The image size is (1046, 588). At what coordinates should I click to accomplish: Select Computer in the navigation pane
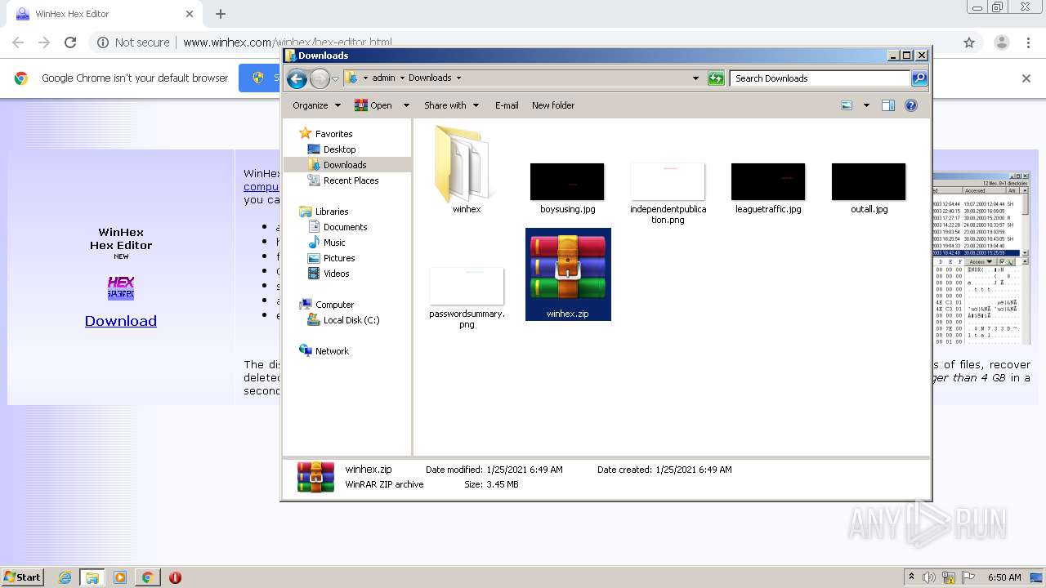(x=334, y=305)
